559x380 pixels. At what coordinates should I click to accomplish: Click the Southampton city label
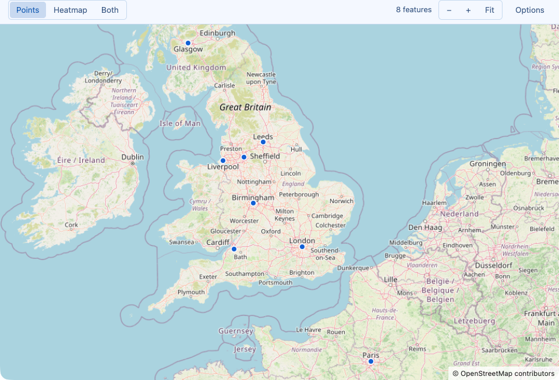(245, 274)
